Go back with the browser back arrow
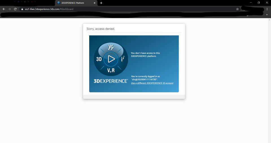Viewport: 271px width, 143px height. tap(4, 9)
